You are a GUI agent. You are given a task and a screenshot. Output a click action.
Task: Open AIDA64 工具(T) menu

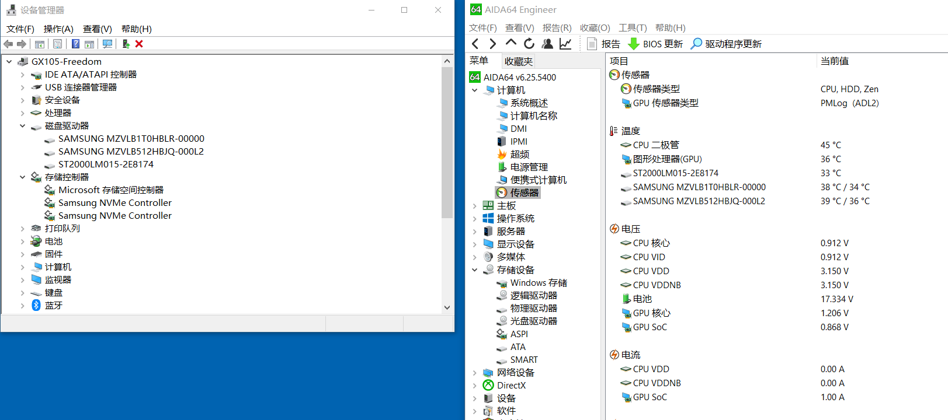point(633,27)
